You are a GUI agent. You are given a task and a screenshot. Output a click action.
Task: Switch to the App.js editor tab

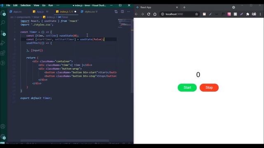click(x=40, y=12)
